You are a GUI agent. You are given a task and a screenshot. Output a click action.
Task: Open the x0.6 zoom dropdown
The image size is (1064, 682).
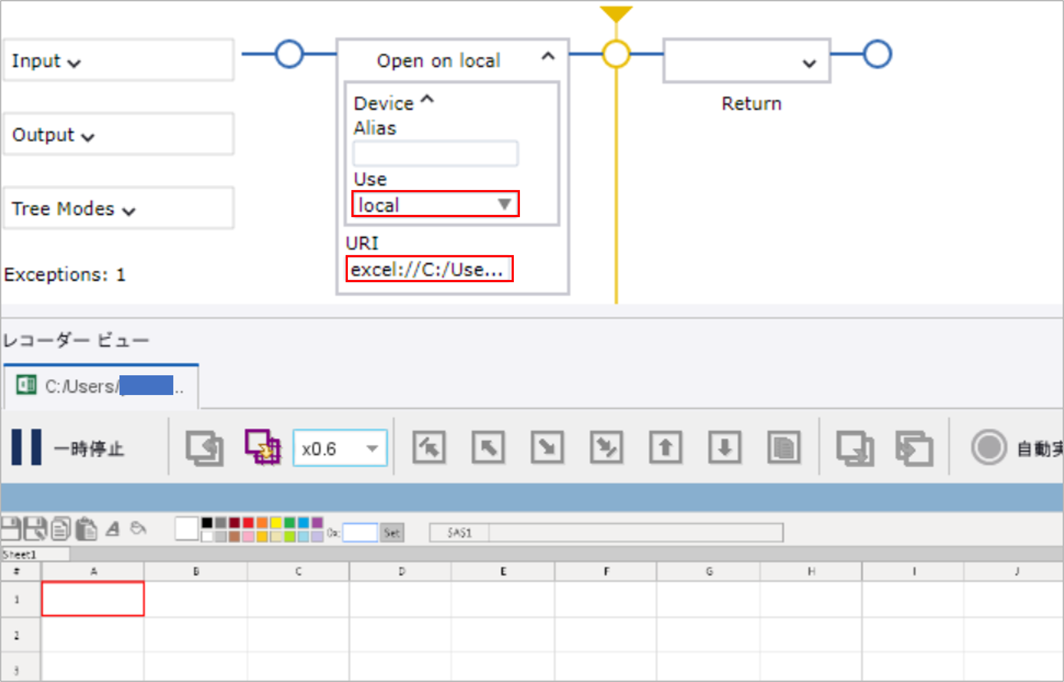click(x=340, y=448)
